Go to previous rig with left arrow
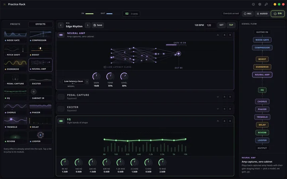The image size is (287, 179). tap(61, 25)
